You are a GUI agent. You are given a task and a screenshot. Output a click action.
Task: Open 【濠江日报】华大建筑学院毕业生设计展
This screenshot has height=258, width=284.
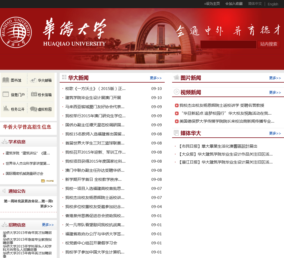[225, 162]
